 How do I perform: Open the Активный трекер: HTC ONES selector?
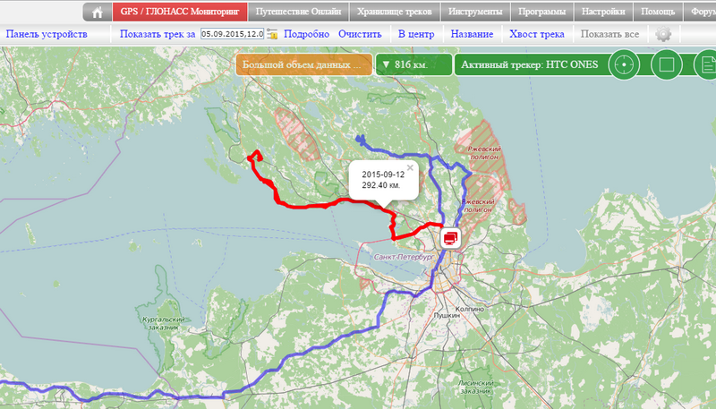(529, 64)
